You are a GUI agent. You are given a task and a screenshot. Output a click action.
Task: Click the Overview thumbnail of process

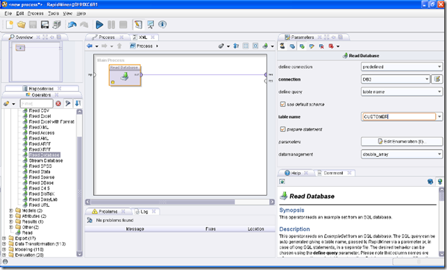[35, 61]
